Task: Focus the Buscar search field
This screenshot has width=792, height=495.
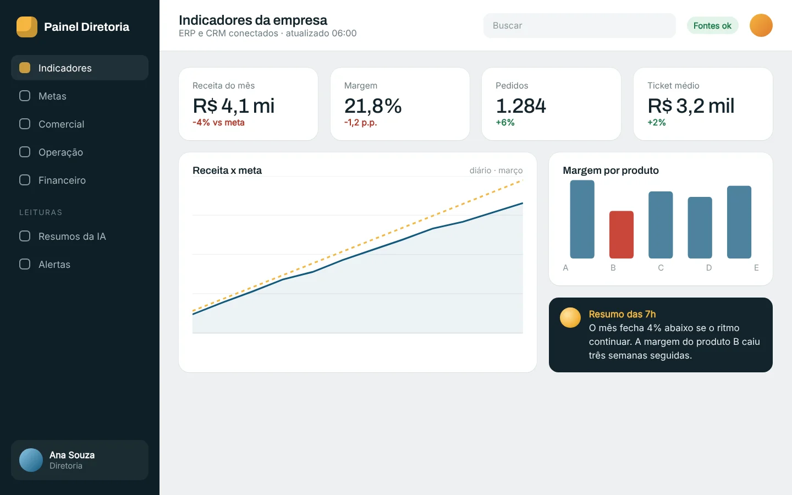Action: [x=580, y=25]
